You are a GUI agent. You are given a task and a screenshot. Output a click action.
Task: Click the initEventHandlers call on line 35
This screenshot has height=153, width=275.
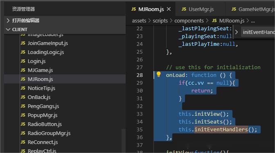221,130
